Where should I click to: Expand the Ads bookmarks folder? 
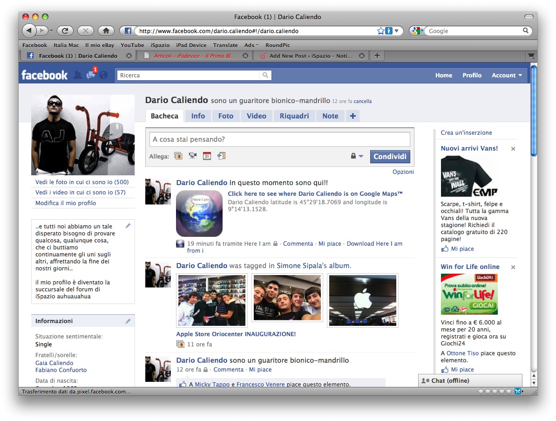click(x=251, y=45)
